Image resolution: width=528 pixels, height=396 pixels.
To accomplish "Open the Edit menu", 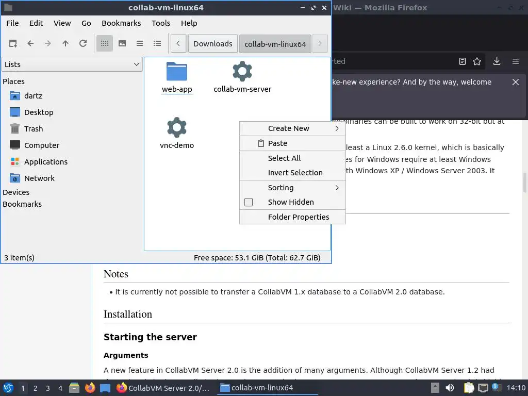I will tap(36, 23).
